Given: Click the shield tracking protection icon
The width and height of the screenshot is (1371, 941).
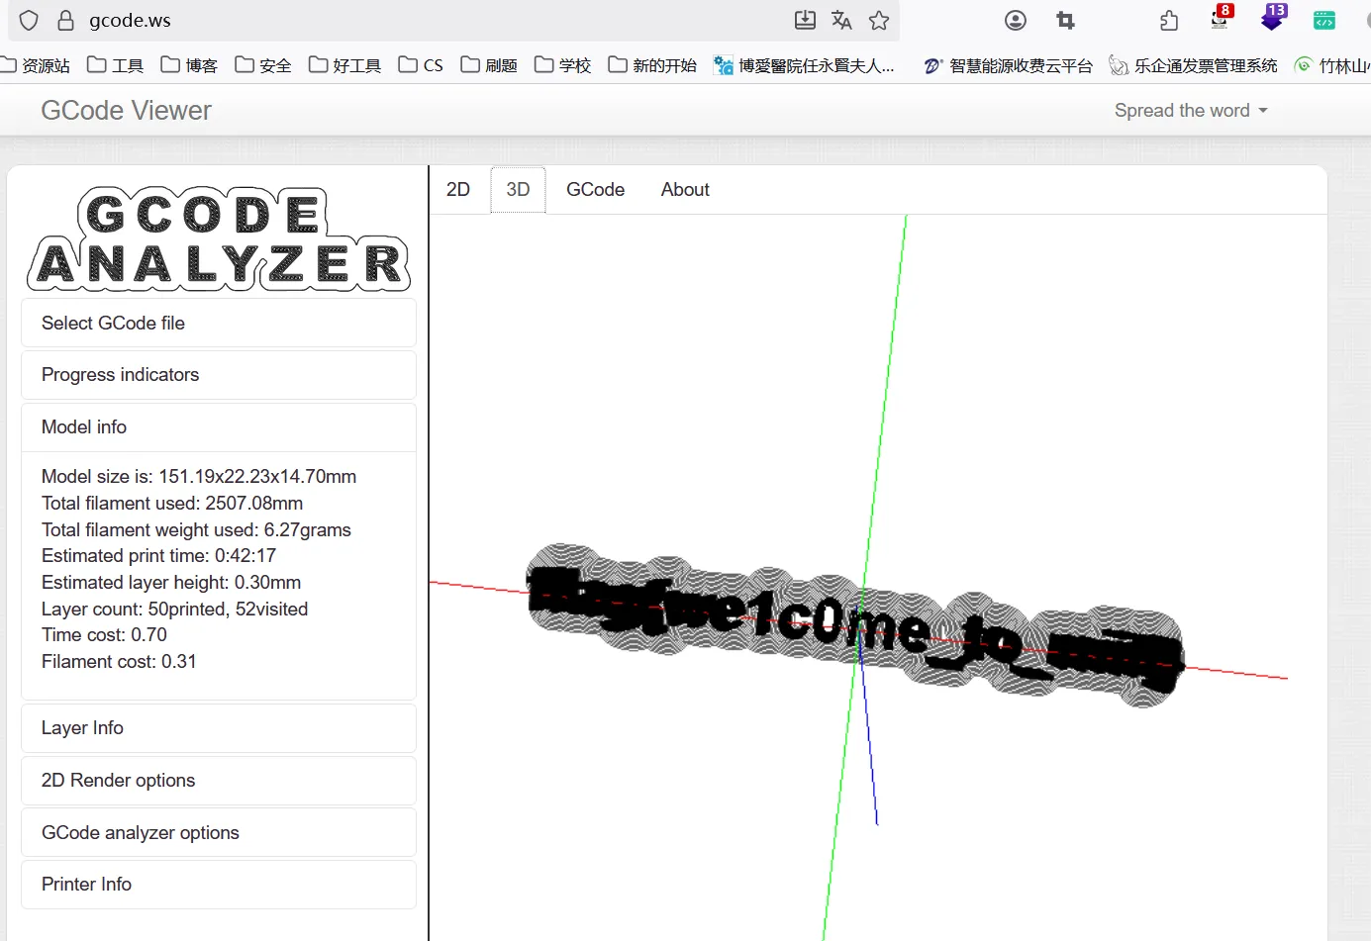Looking at the screenshot, I should (29, 21).
